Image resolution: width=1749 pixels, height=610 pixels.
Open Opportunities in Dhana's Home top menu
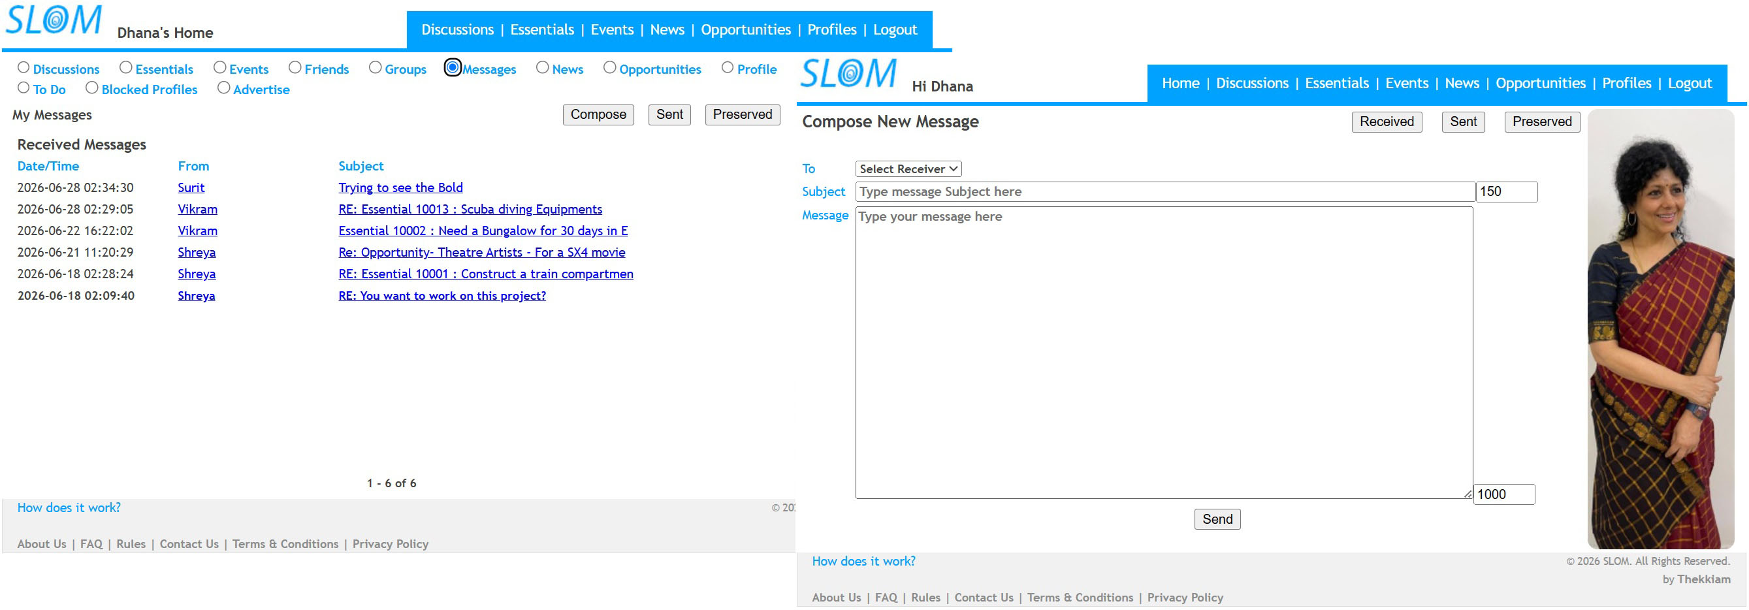pos(745,30)
